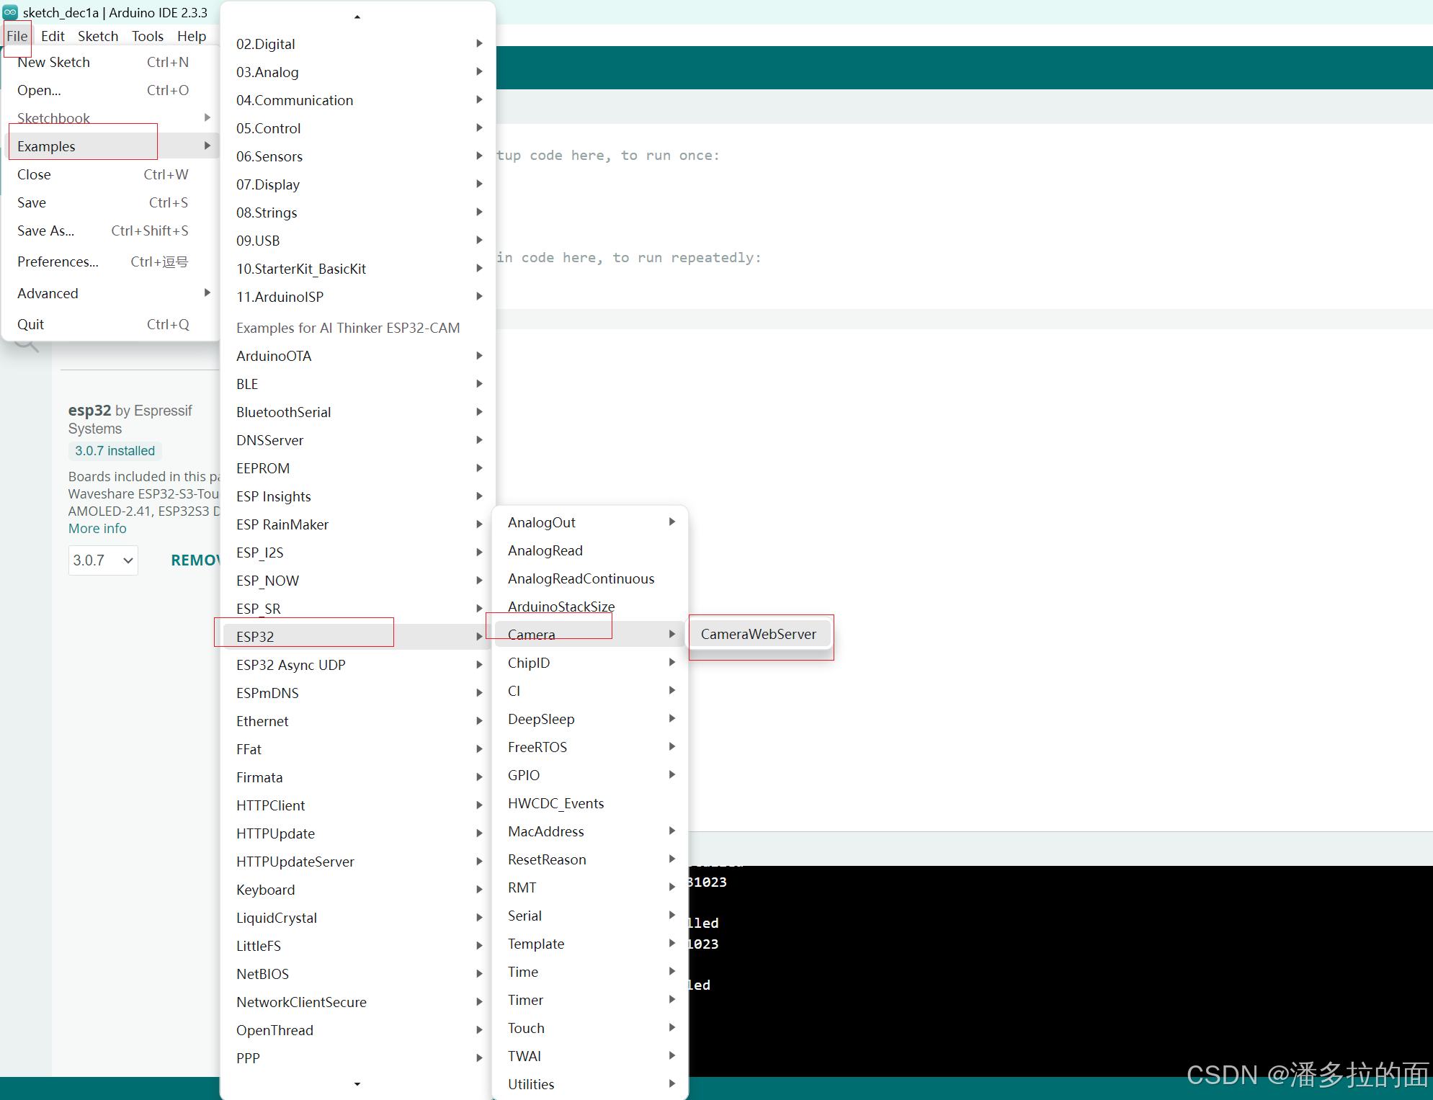Viewport: 1433px width, 1100px height.
Task: Select the AnalogRead example
Action: point(545,551)
